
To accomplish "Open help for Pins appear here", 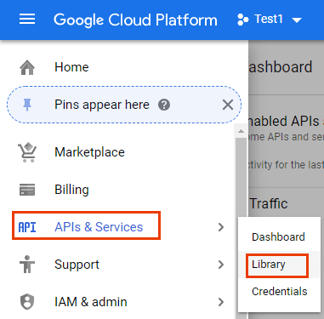I will (164, 105).
